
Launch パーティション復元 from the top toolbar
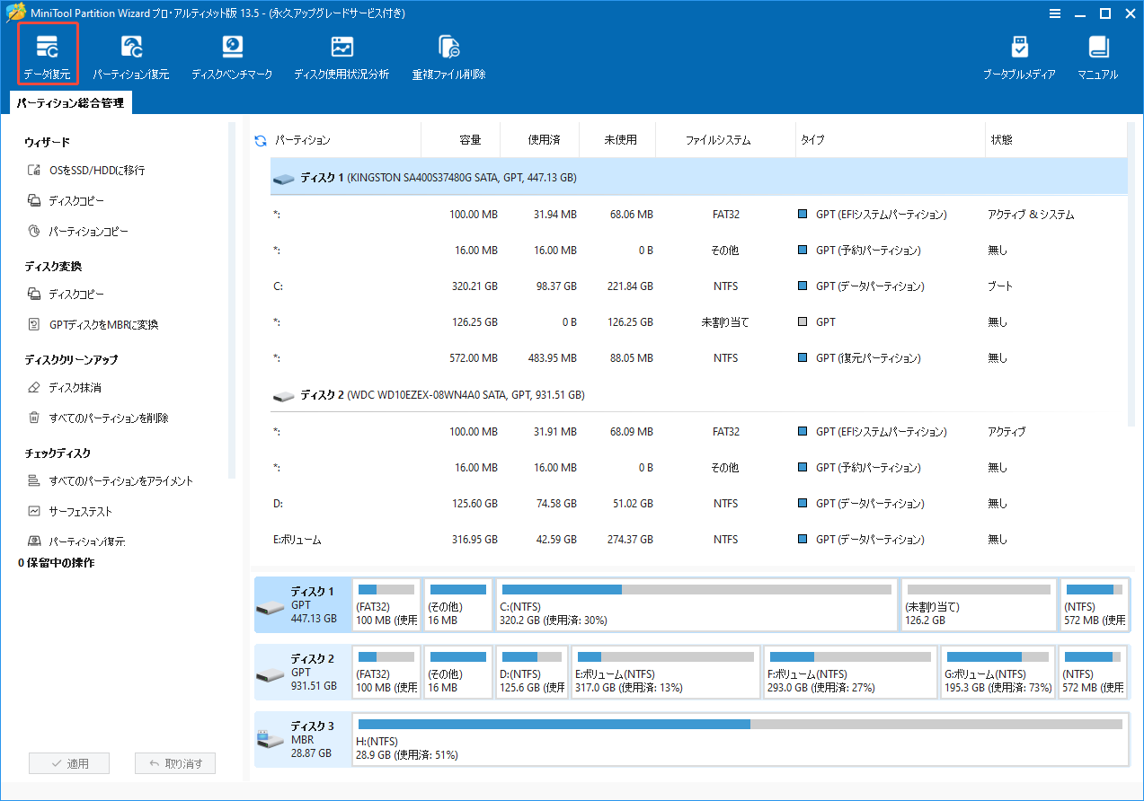(x=132, y=54)
